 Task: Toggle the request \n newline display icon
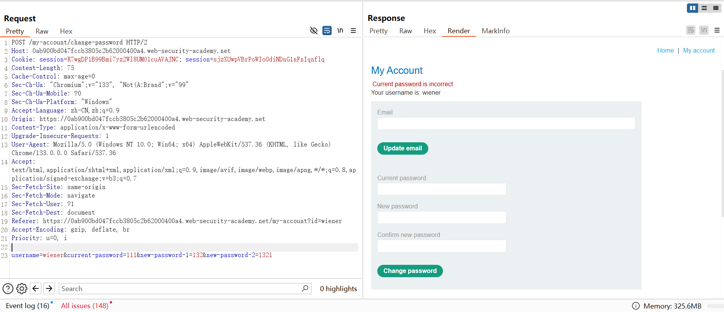[340, 31]
